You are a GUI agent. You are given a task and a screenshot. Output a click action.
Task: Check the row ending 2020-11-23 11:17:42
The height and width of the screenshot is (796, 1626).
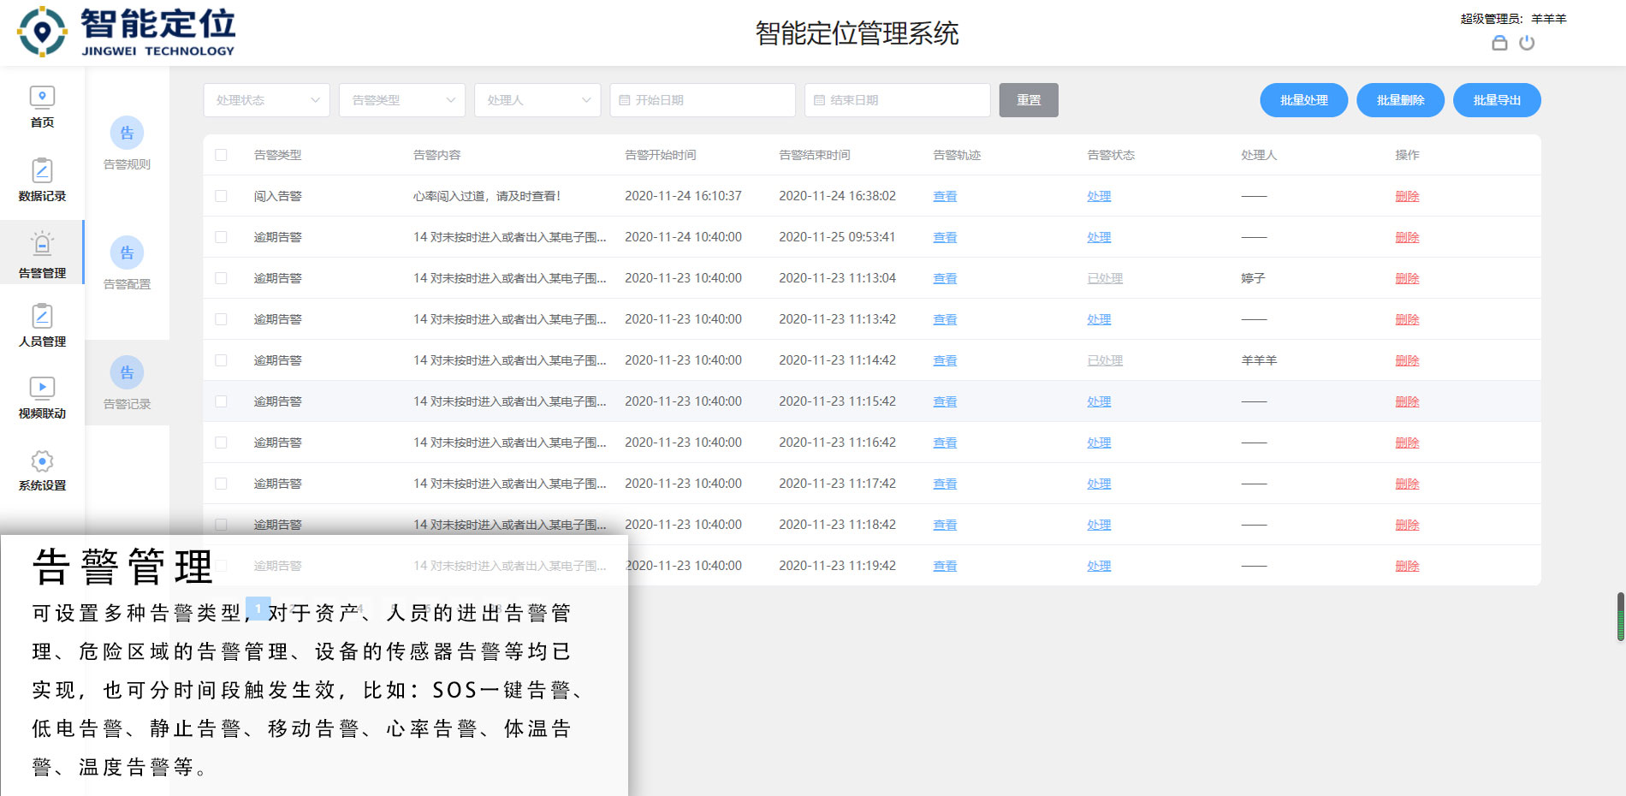[x=221, y=484]
